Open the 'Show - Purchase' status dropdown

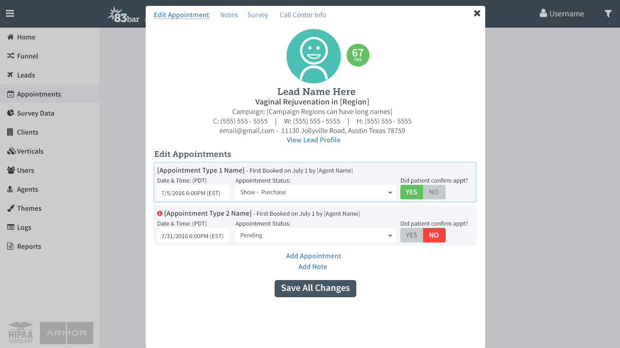pos(315,192)
